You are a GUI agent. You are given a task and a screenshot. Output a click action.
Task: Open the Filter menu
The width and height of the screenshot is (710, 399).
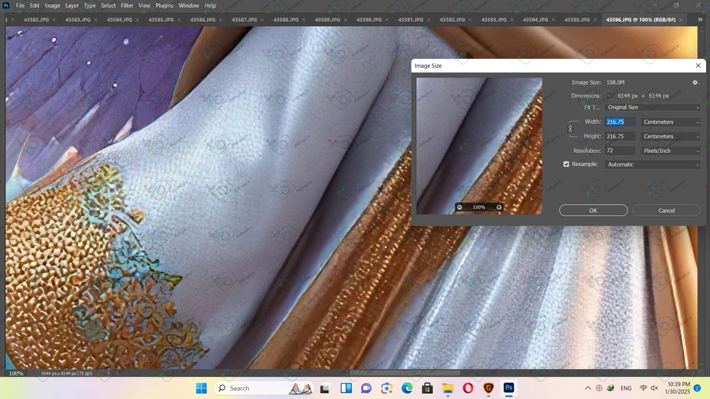click(x=127, y=6)
